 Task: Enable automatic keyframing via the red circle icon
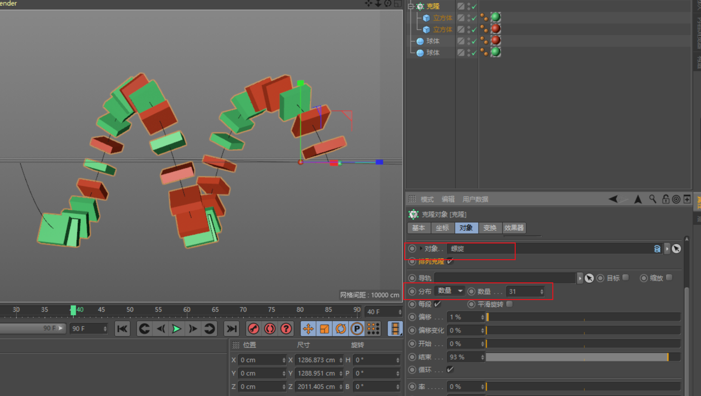click(269, 328)
